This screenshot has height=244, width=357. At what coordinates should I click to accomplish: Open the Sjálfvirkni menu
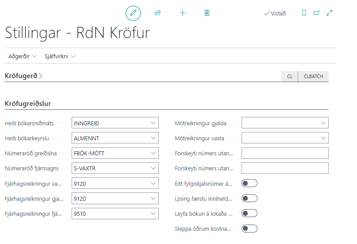pyautogui.click(x=60, y=56)
